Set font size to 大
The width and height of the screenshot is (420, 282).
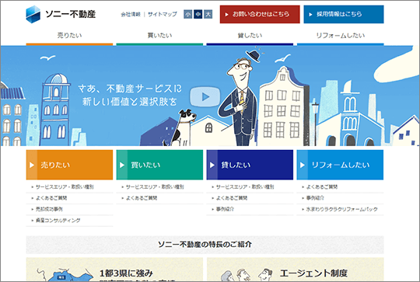208,14
